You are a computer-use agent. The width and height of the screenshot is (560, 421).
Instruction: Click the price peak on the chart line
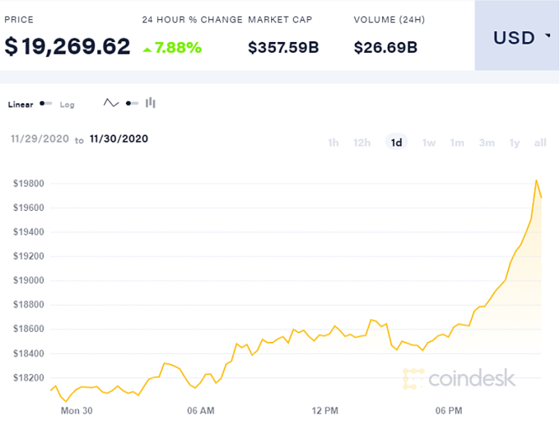(537, 180)
